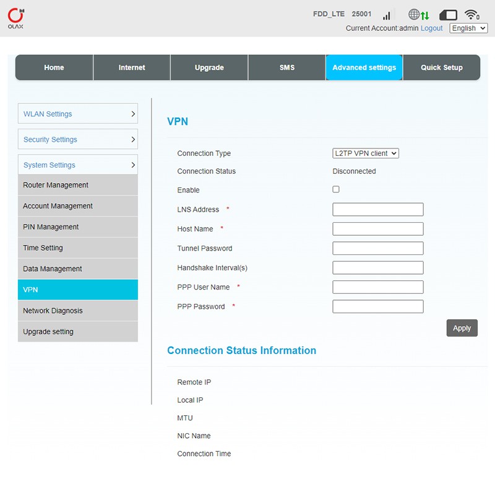
Task: Focus the PPP Password field
Action: tap(378, 307)
